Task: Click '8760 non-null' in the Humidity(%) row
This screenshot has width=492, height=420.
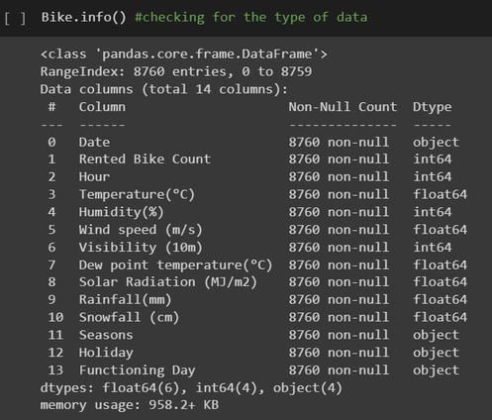Action: [x=339, y=212]
